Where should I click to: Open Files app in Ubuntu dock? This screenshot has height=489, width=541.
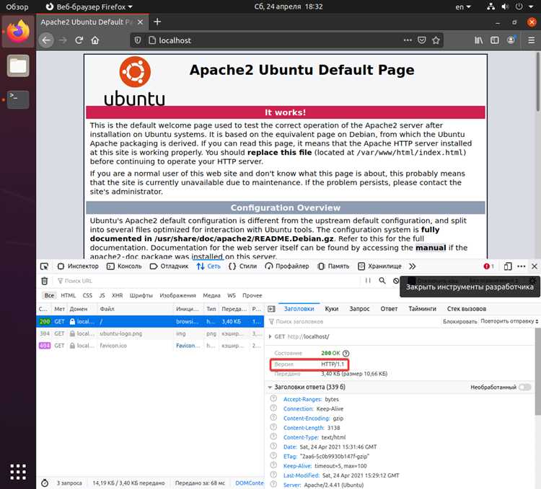point(18,66)
